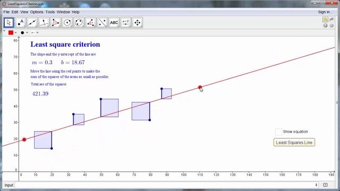Click the total area value 421.39
The width and height of the screenshot is (340, 191).
point(40,94)
